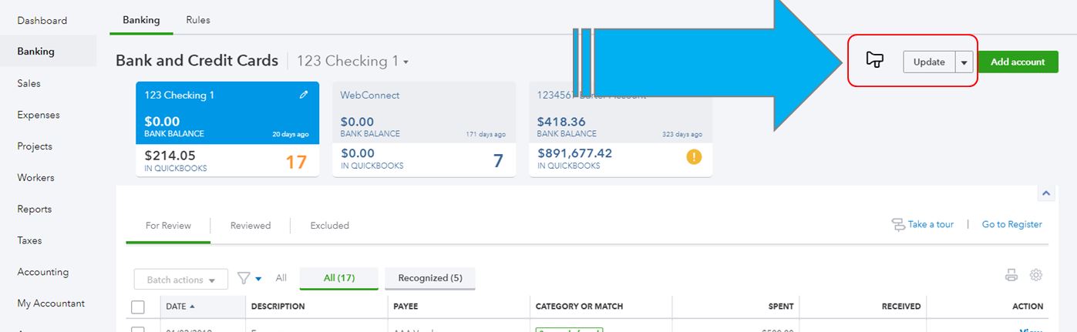Image resolution: width=1077 pixels, height=332 pixels.
Task: Click the $214.05 QuickBooks balance
Action: (x=170, y=156)
